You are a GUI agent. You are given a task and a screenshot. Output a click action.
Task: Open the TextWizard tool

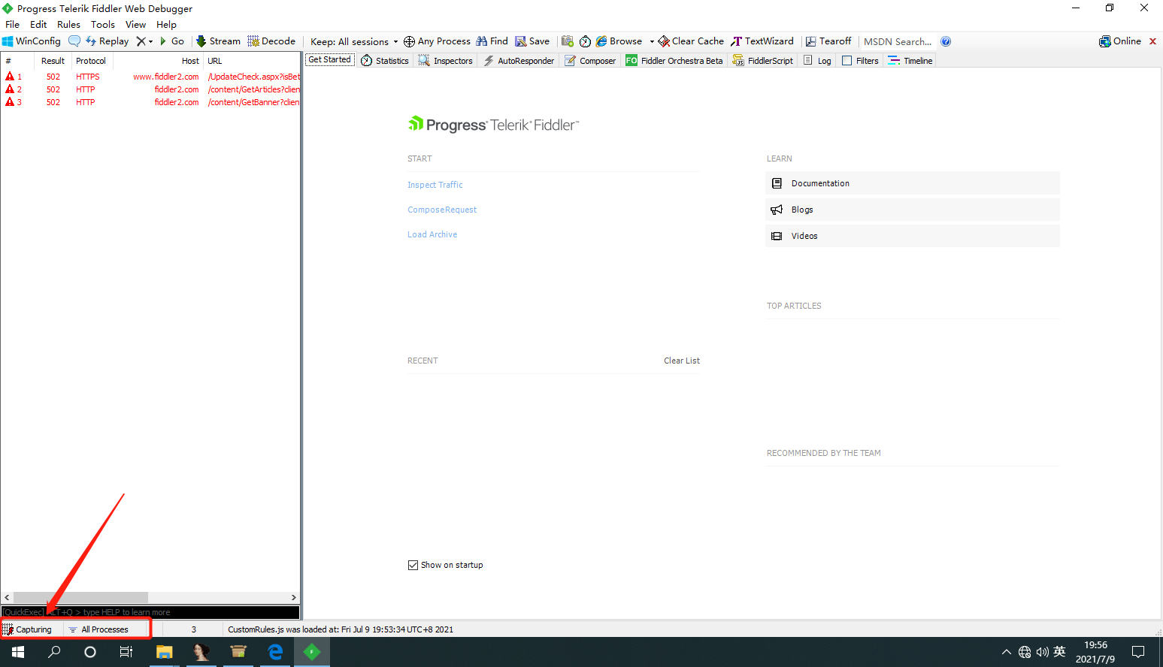762,41
